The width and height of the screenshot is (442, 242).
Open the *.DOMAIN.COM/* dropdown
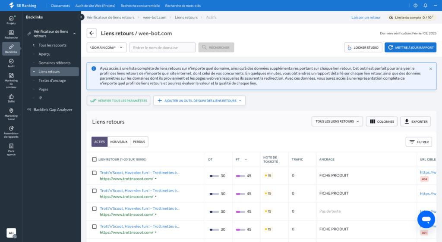[x=106, y=47]
